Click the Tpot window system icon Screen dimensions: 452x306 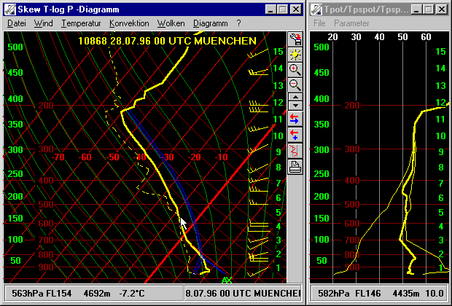[x=316, y=9]
